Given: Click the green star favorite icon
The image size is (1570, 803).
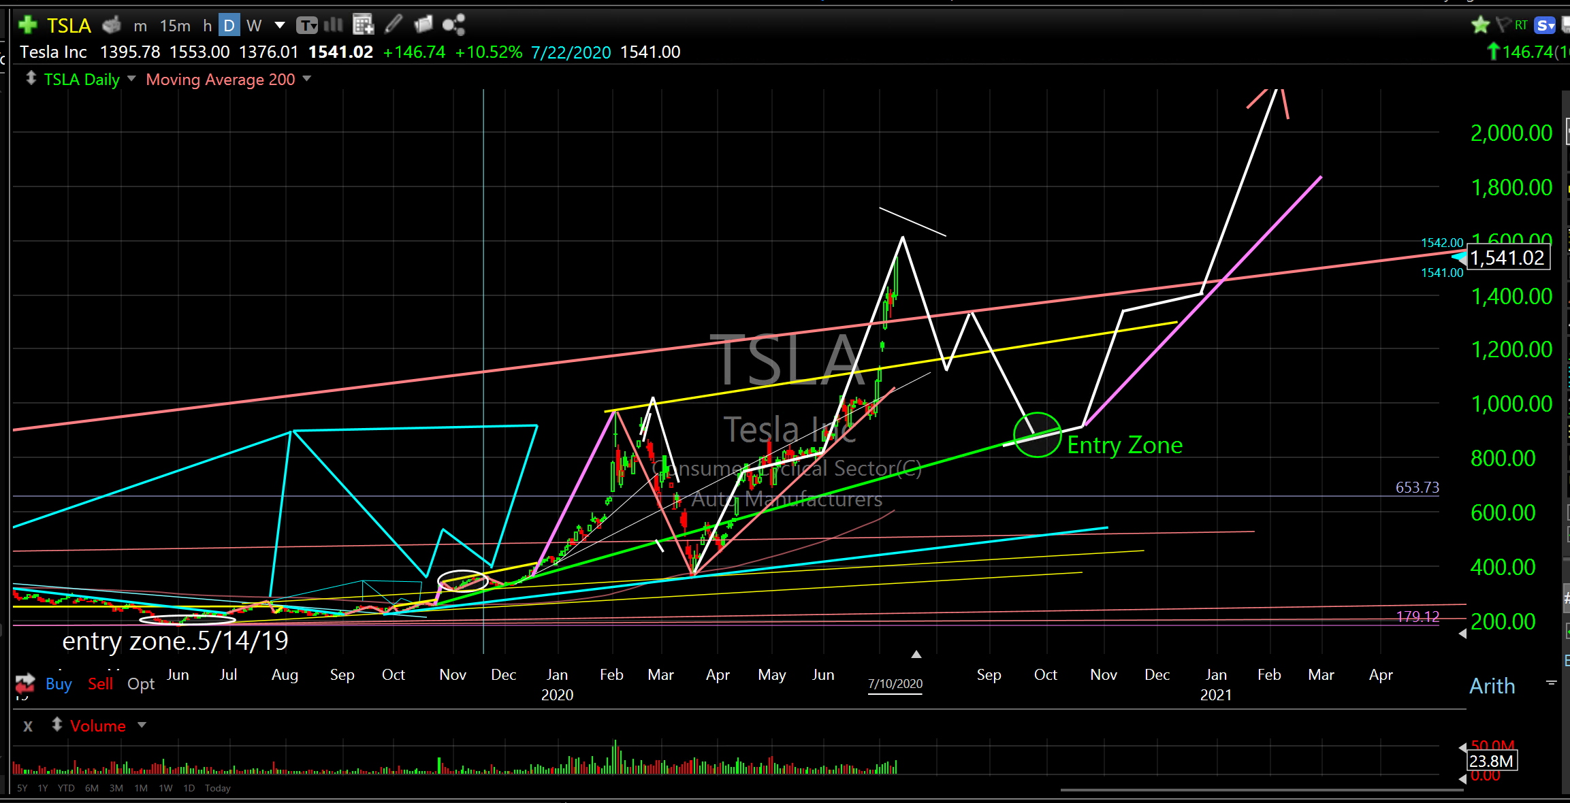Looking at the screenshot, I should [1480, 26].
